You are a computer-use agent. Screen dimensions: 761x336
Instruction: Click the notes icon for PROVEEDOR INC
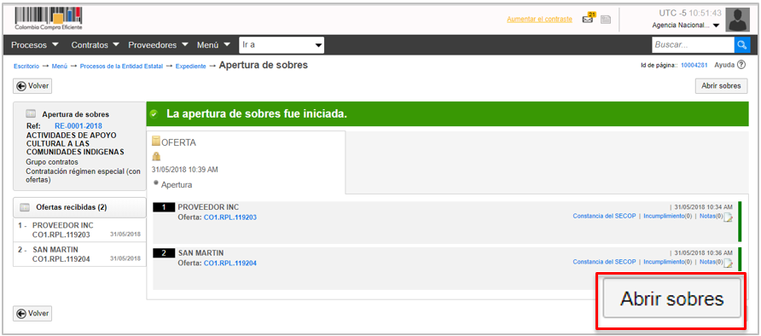coord(728,217)
